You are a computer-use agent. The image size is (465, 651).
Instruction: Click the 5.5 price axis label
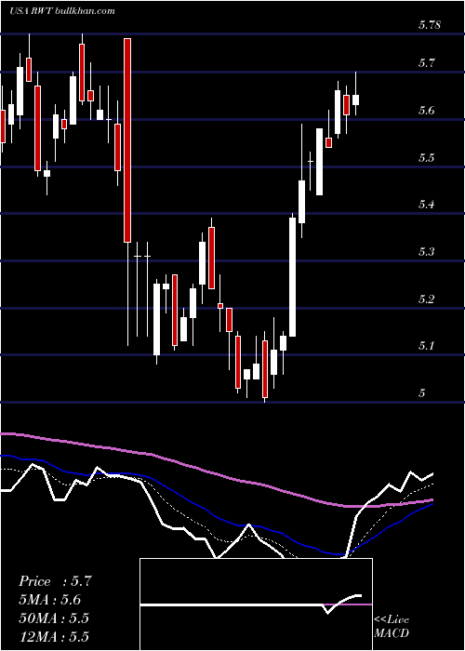(x=427, y=158)
